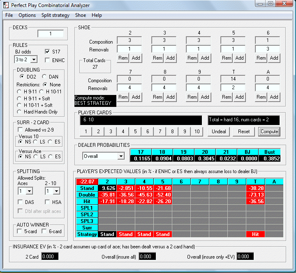Click Add under the A card column

click(x=274, y=97)
